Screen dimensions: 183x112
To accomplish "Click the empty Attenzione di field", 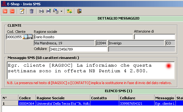I will 155,37.
